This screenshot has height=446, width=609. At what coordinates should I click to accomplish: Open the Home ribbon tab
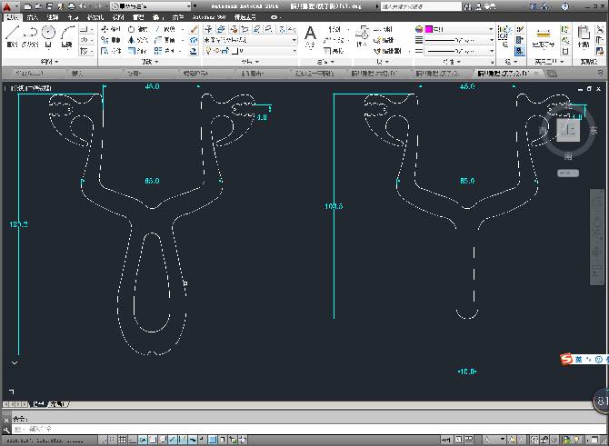click(13, 17)
